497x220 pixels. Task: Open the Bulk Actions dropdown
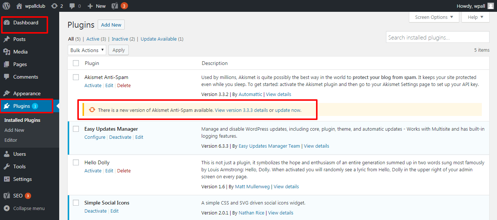click(87, 50)
